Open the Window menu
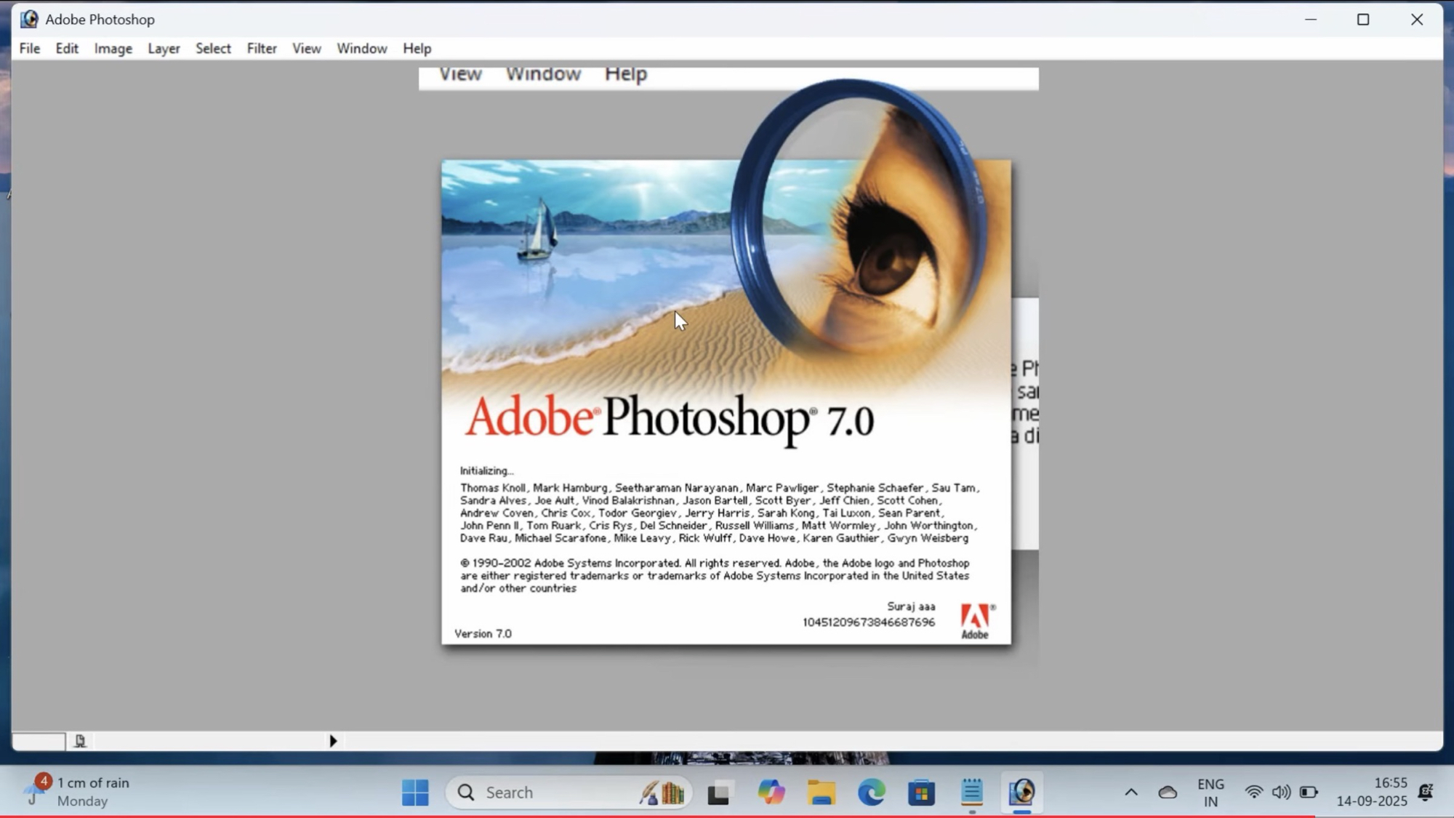Screen dimensions: 1454x818 click(x=361, y=49)
